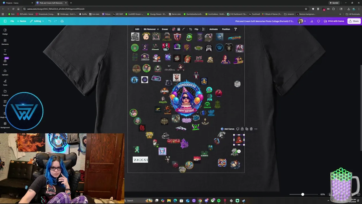Open the Wheel of Names bookmark

272,14
